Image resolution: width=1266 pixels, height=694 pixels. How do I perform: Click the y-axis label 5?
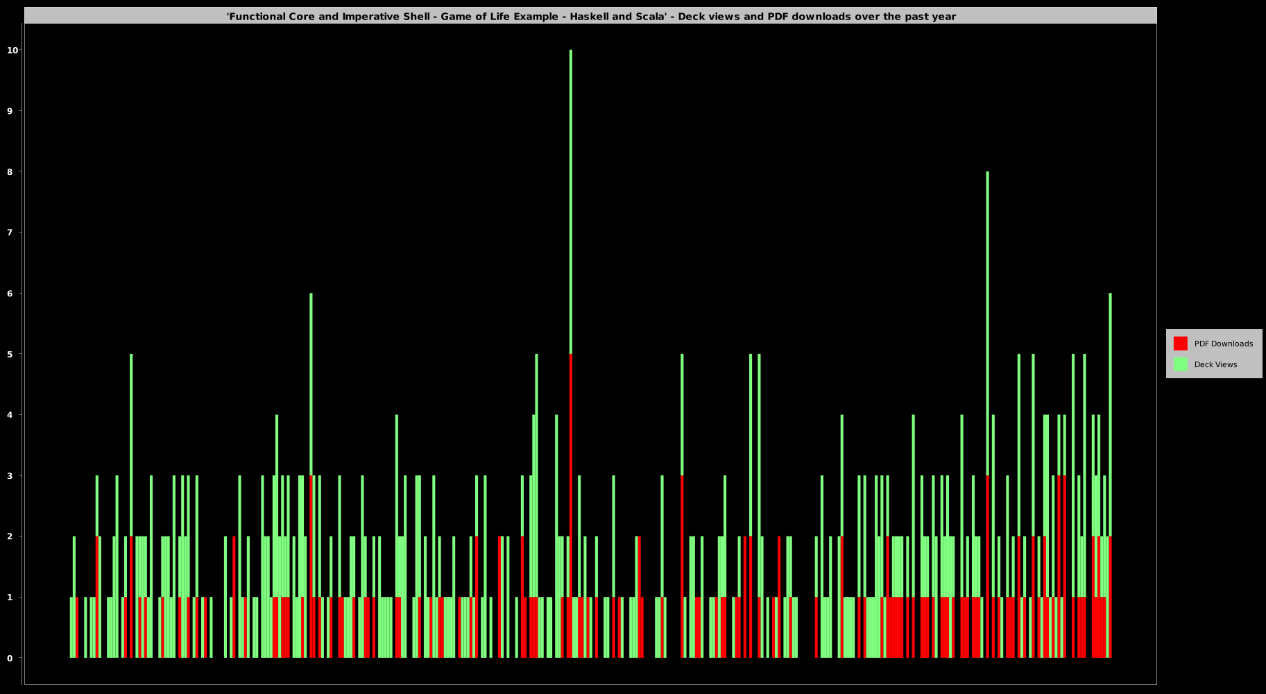coord(10,354)
